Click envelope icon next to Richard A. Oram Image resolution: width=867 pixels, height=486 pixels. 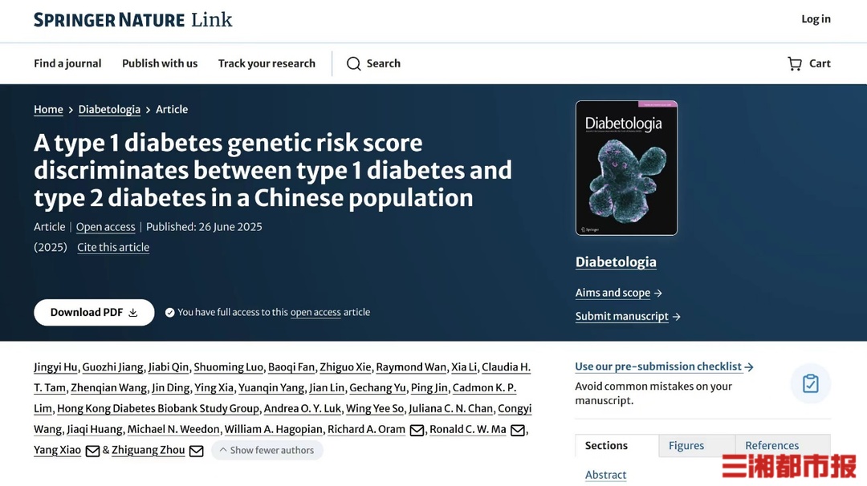(x=417, y=430)
